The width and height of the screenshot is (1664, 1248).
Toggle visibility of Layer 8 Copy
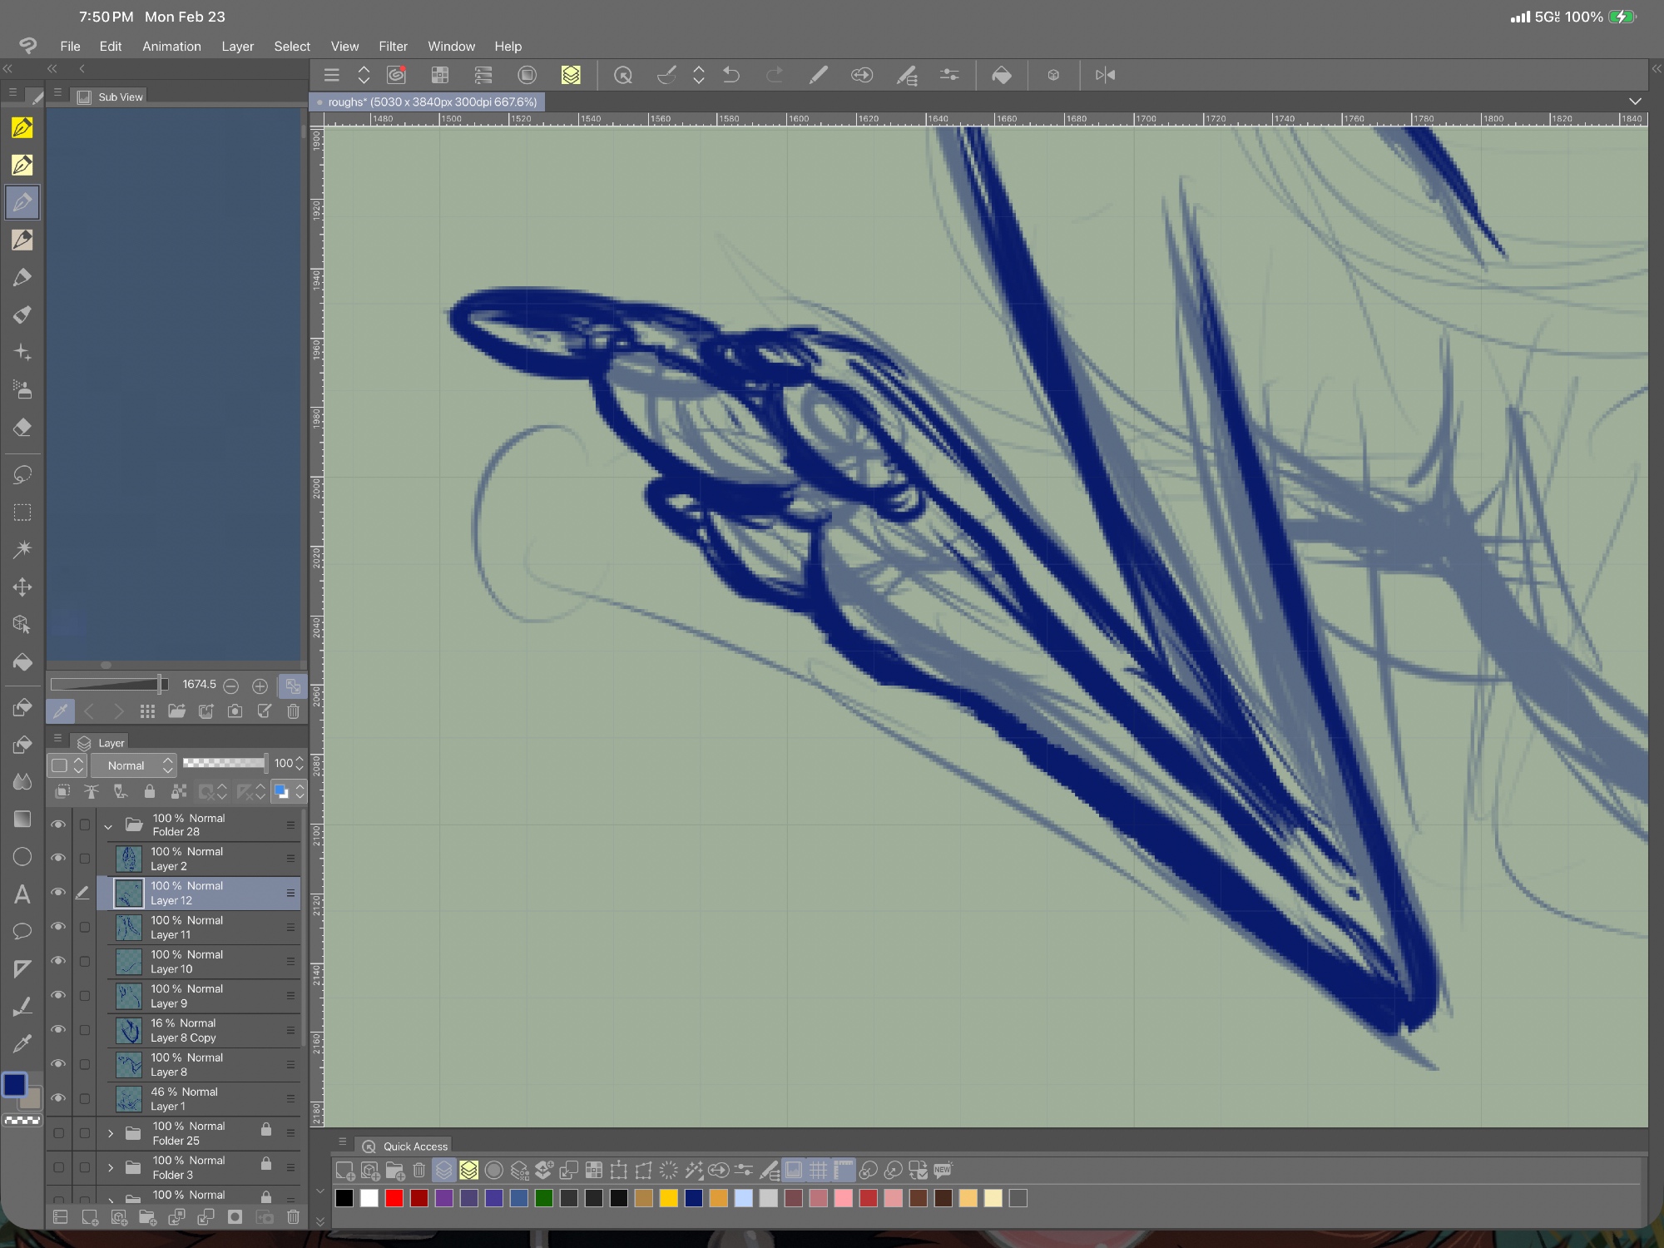[58, 1030]
